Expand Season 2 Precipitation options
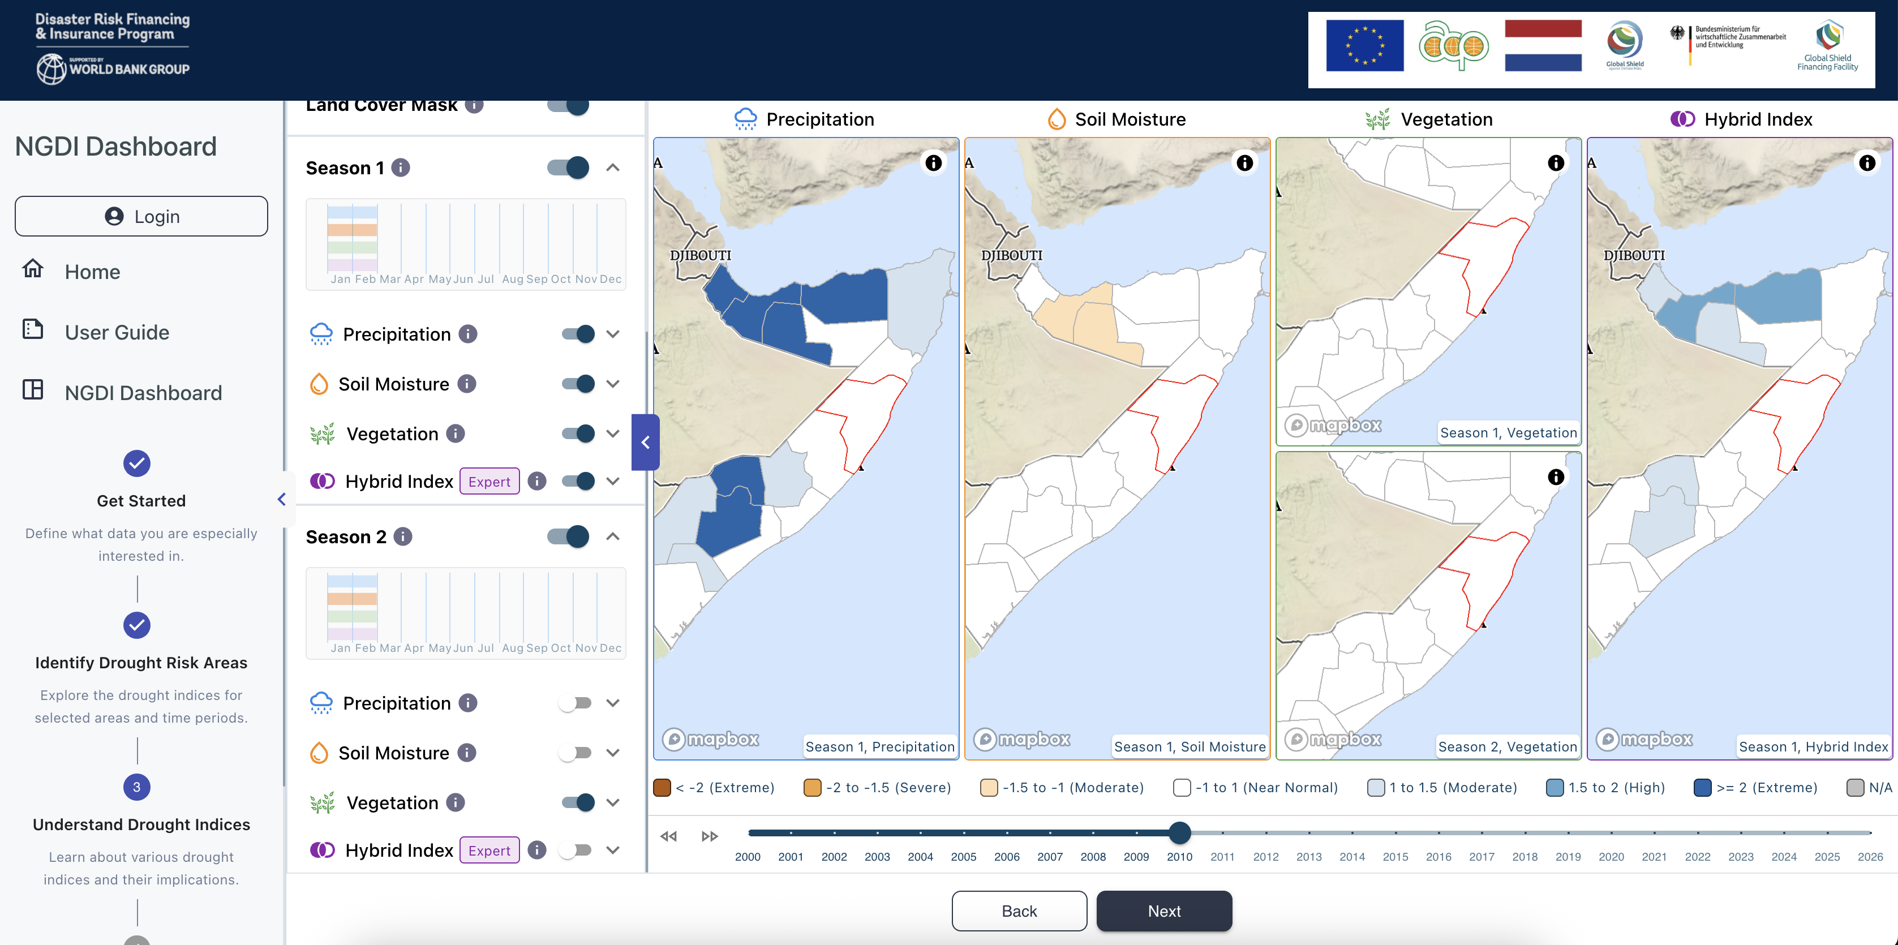Screen dimensions: 1898x945 tap(613, 703)
